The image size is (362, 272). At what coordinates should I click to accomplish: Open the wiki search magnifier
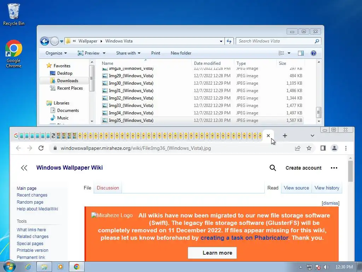coord(273,168)
